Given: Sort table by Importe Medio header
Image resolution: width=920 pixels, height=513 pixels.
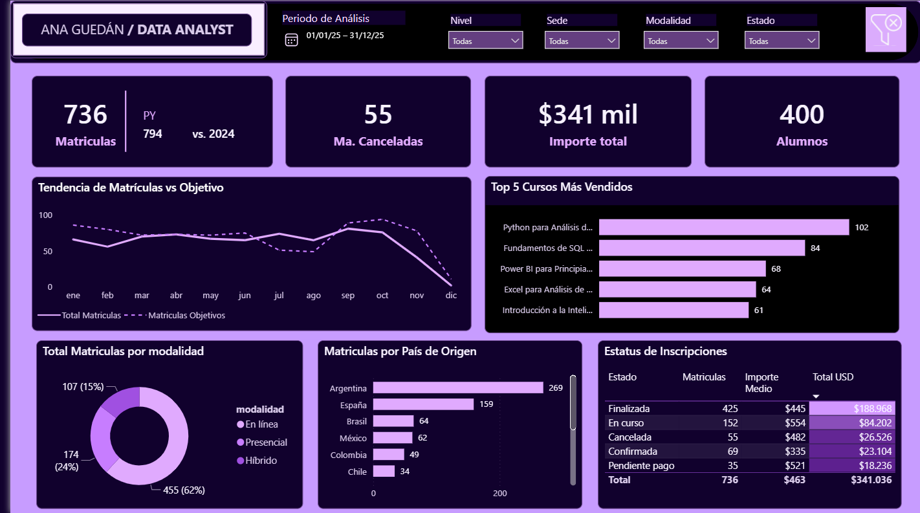Looking at the screenshot, I should [x=761, y=382].
